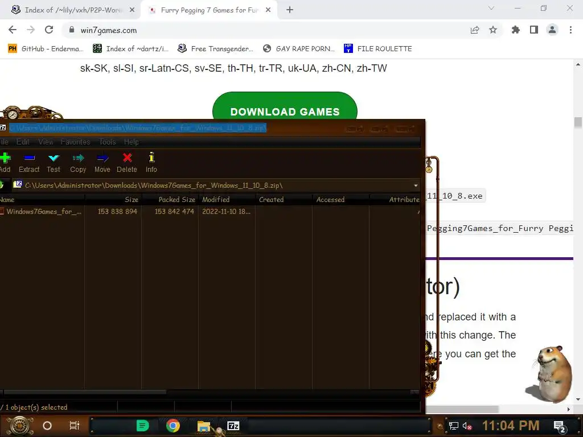Click the 2022-11-10 modified date cell
The height and width of the screenshot is (437, 583).
point(226,212)
